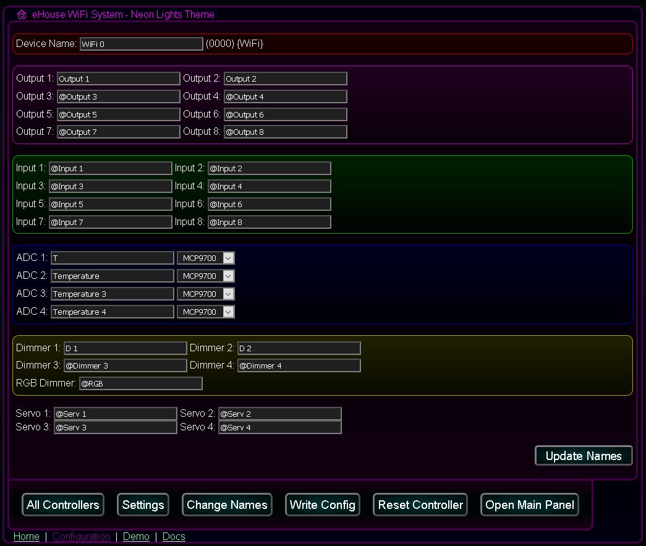Go to the Settings page
This screenshot has height=546, width=646.
(143, 505)
